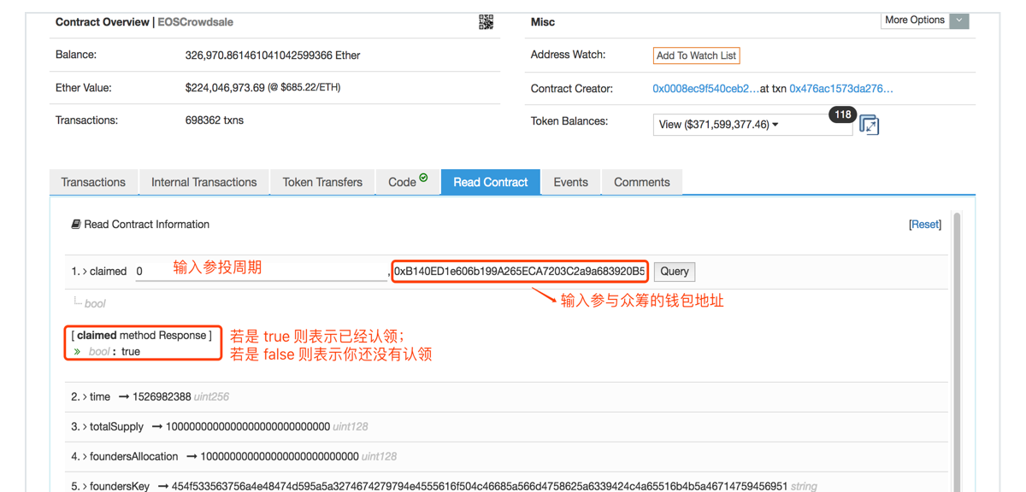Switch to the Internal Transactions tab
This screenshot has width=1026, height=492.
pyautogui.click(x=203, y=182)
